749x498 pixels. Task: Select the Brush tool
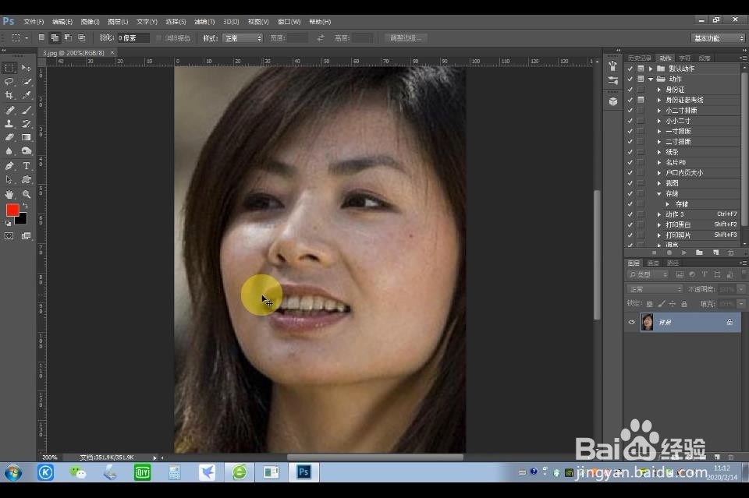click(x=27, y=110)
